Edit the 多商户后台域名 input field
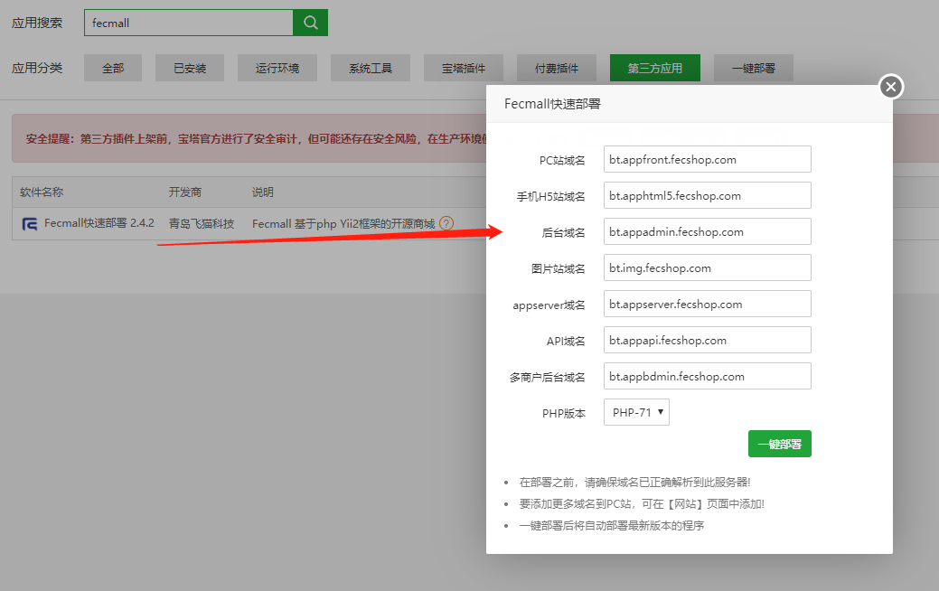 pyautogui.click(x=708, y=376)
